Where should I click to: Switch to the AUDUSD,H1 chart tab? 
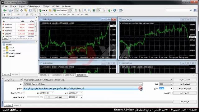(x=57, y=75)
